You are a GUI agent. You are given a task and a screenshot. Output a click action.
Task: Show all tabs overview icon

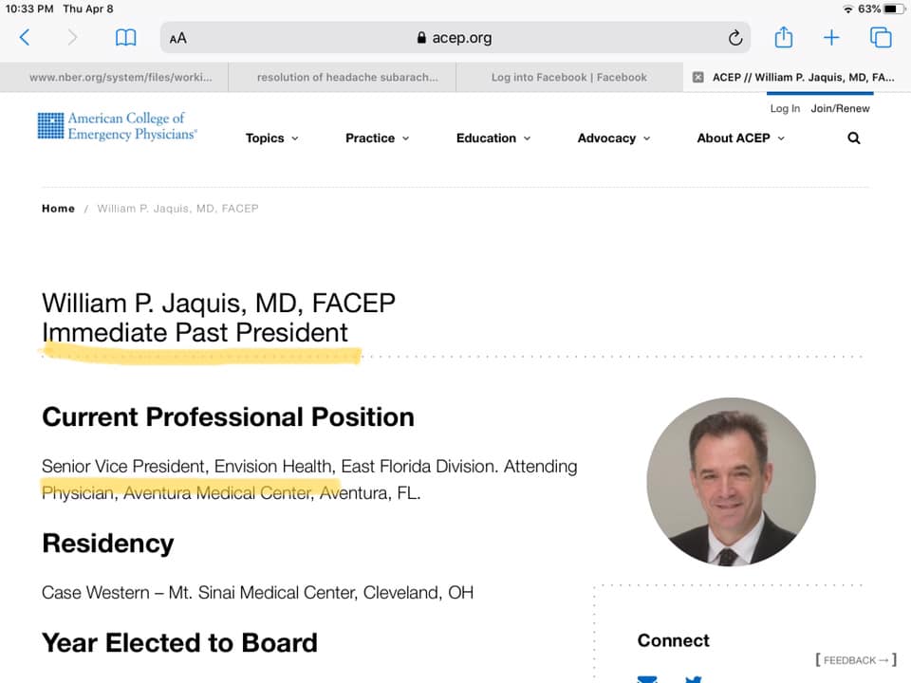pyautogui.click(x=881, y=38)
